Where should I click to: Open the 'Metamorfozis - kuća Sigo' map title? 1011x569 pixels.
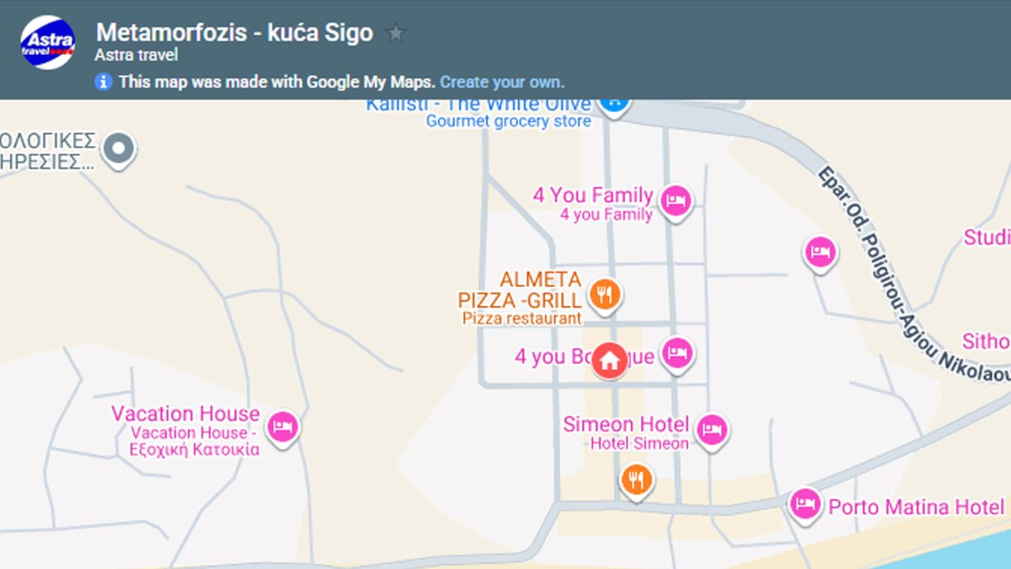tap(234, 33)
